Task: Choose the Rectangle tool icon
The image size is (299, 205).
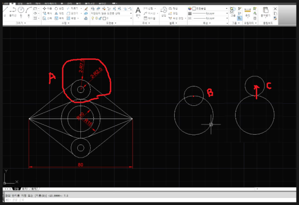Action: point(35,9)
